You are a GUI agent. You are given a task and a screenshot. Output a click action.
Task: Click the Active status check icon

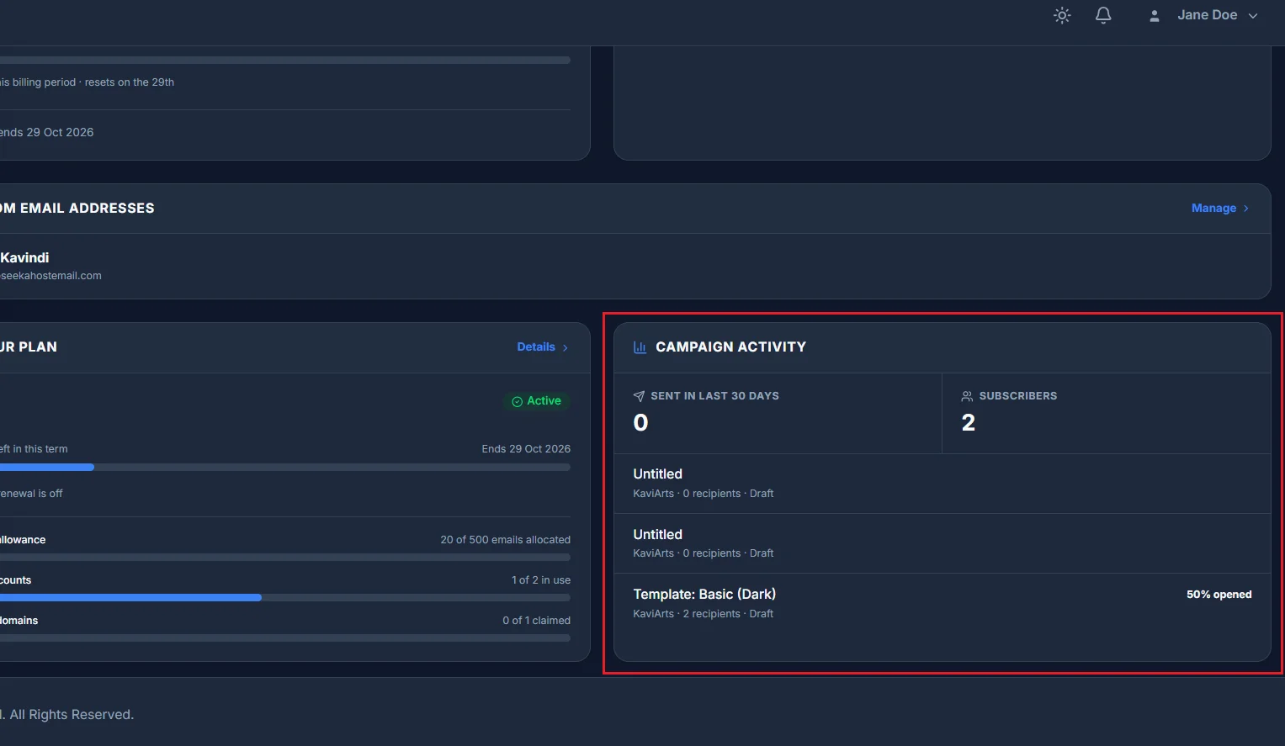[518, 401]
